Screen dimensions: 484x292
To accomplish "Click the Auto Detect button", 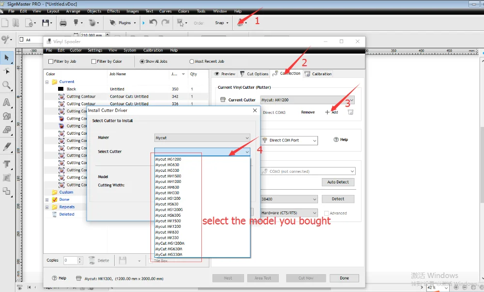I will 338,182.
